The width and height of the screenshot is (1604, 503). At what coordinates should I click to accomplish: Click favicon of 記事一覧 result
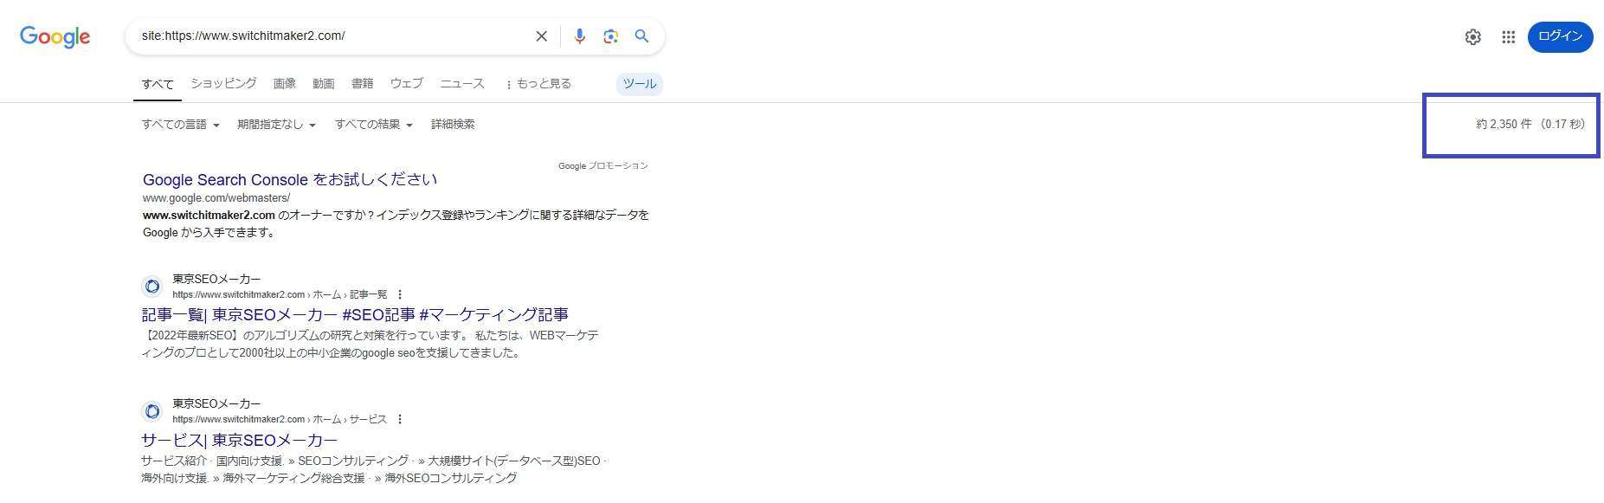(152, 286)
